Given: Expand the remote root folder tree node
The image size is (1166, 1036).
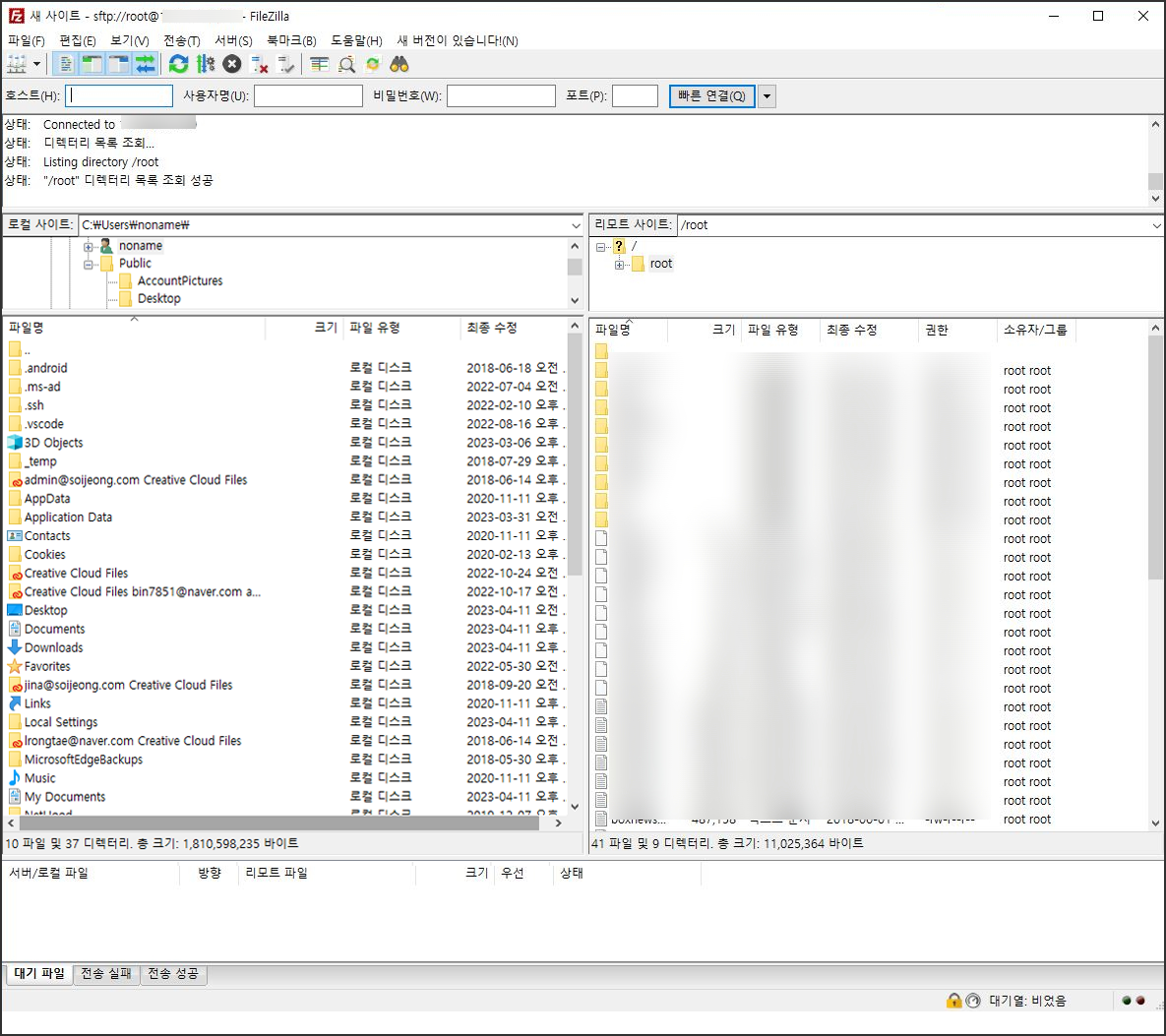Looking at the screenshot, I should tap(620, 265).
